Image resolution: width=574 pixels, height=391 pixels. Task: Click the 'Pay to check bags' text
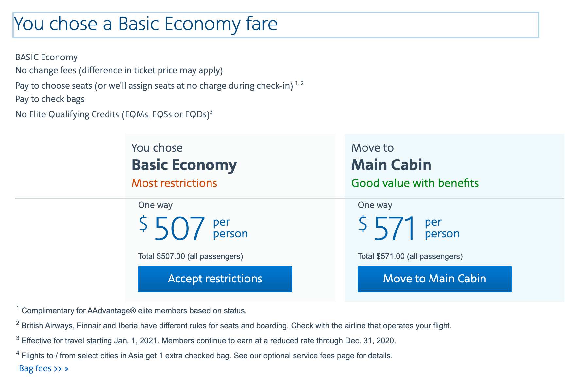[x=50, y=99]
